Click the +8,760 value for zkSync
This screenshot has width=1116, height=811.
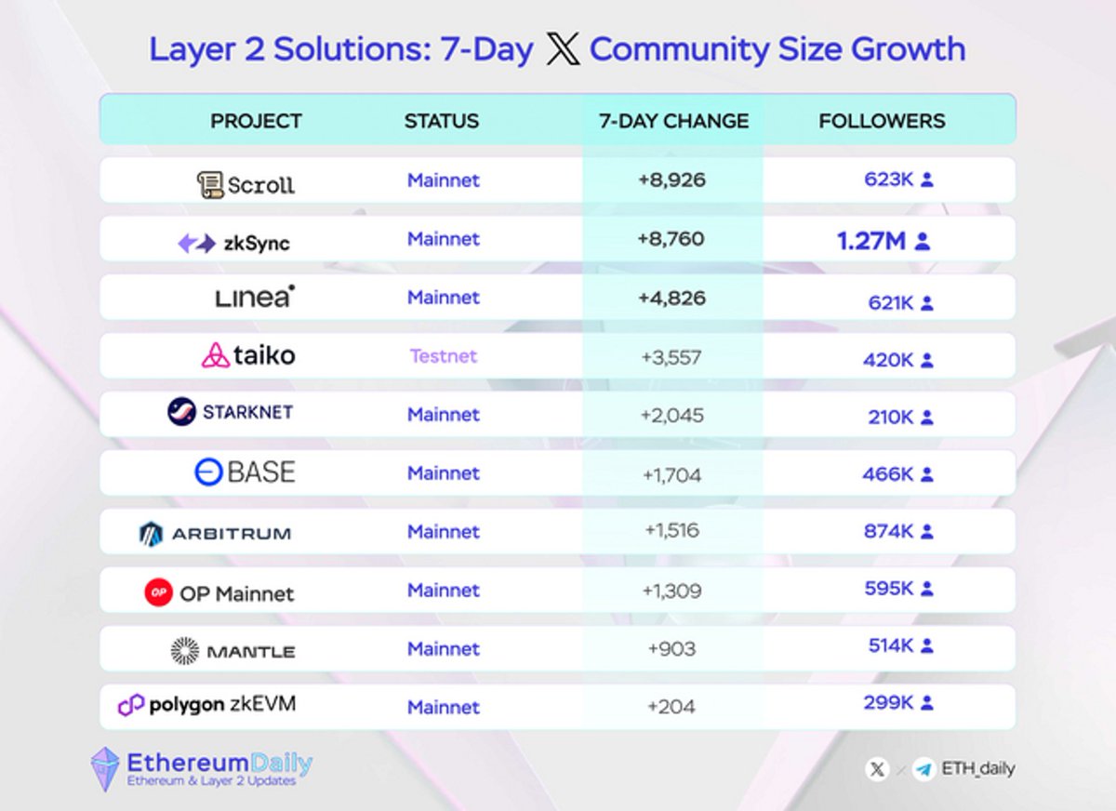point(671,239)
